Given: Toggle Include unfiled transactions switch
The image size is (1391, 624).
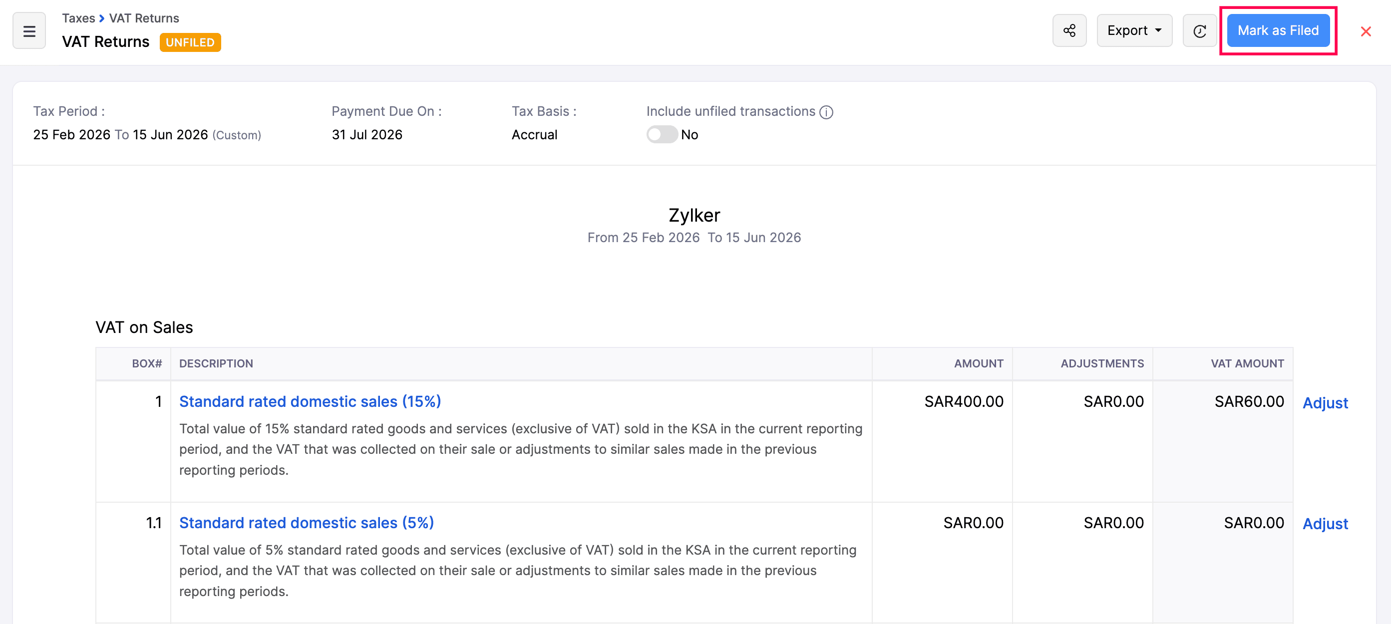Looking at the screenshot, I should (x=662, y=134).
